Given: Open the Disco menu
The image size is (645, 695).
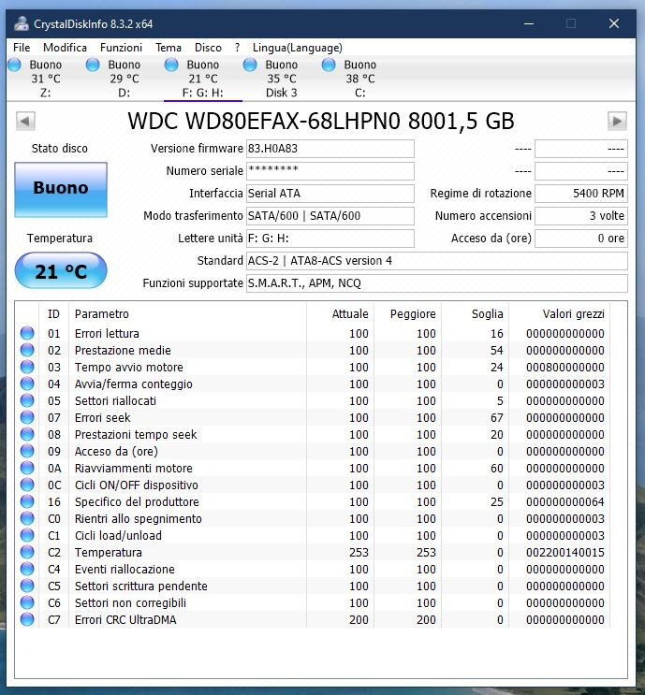Looking at the screenshot, I should [x=208, y=48].
